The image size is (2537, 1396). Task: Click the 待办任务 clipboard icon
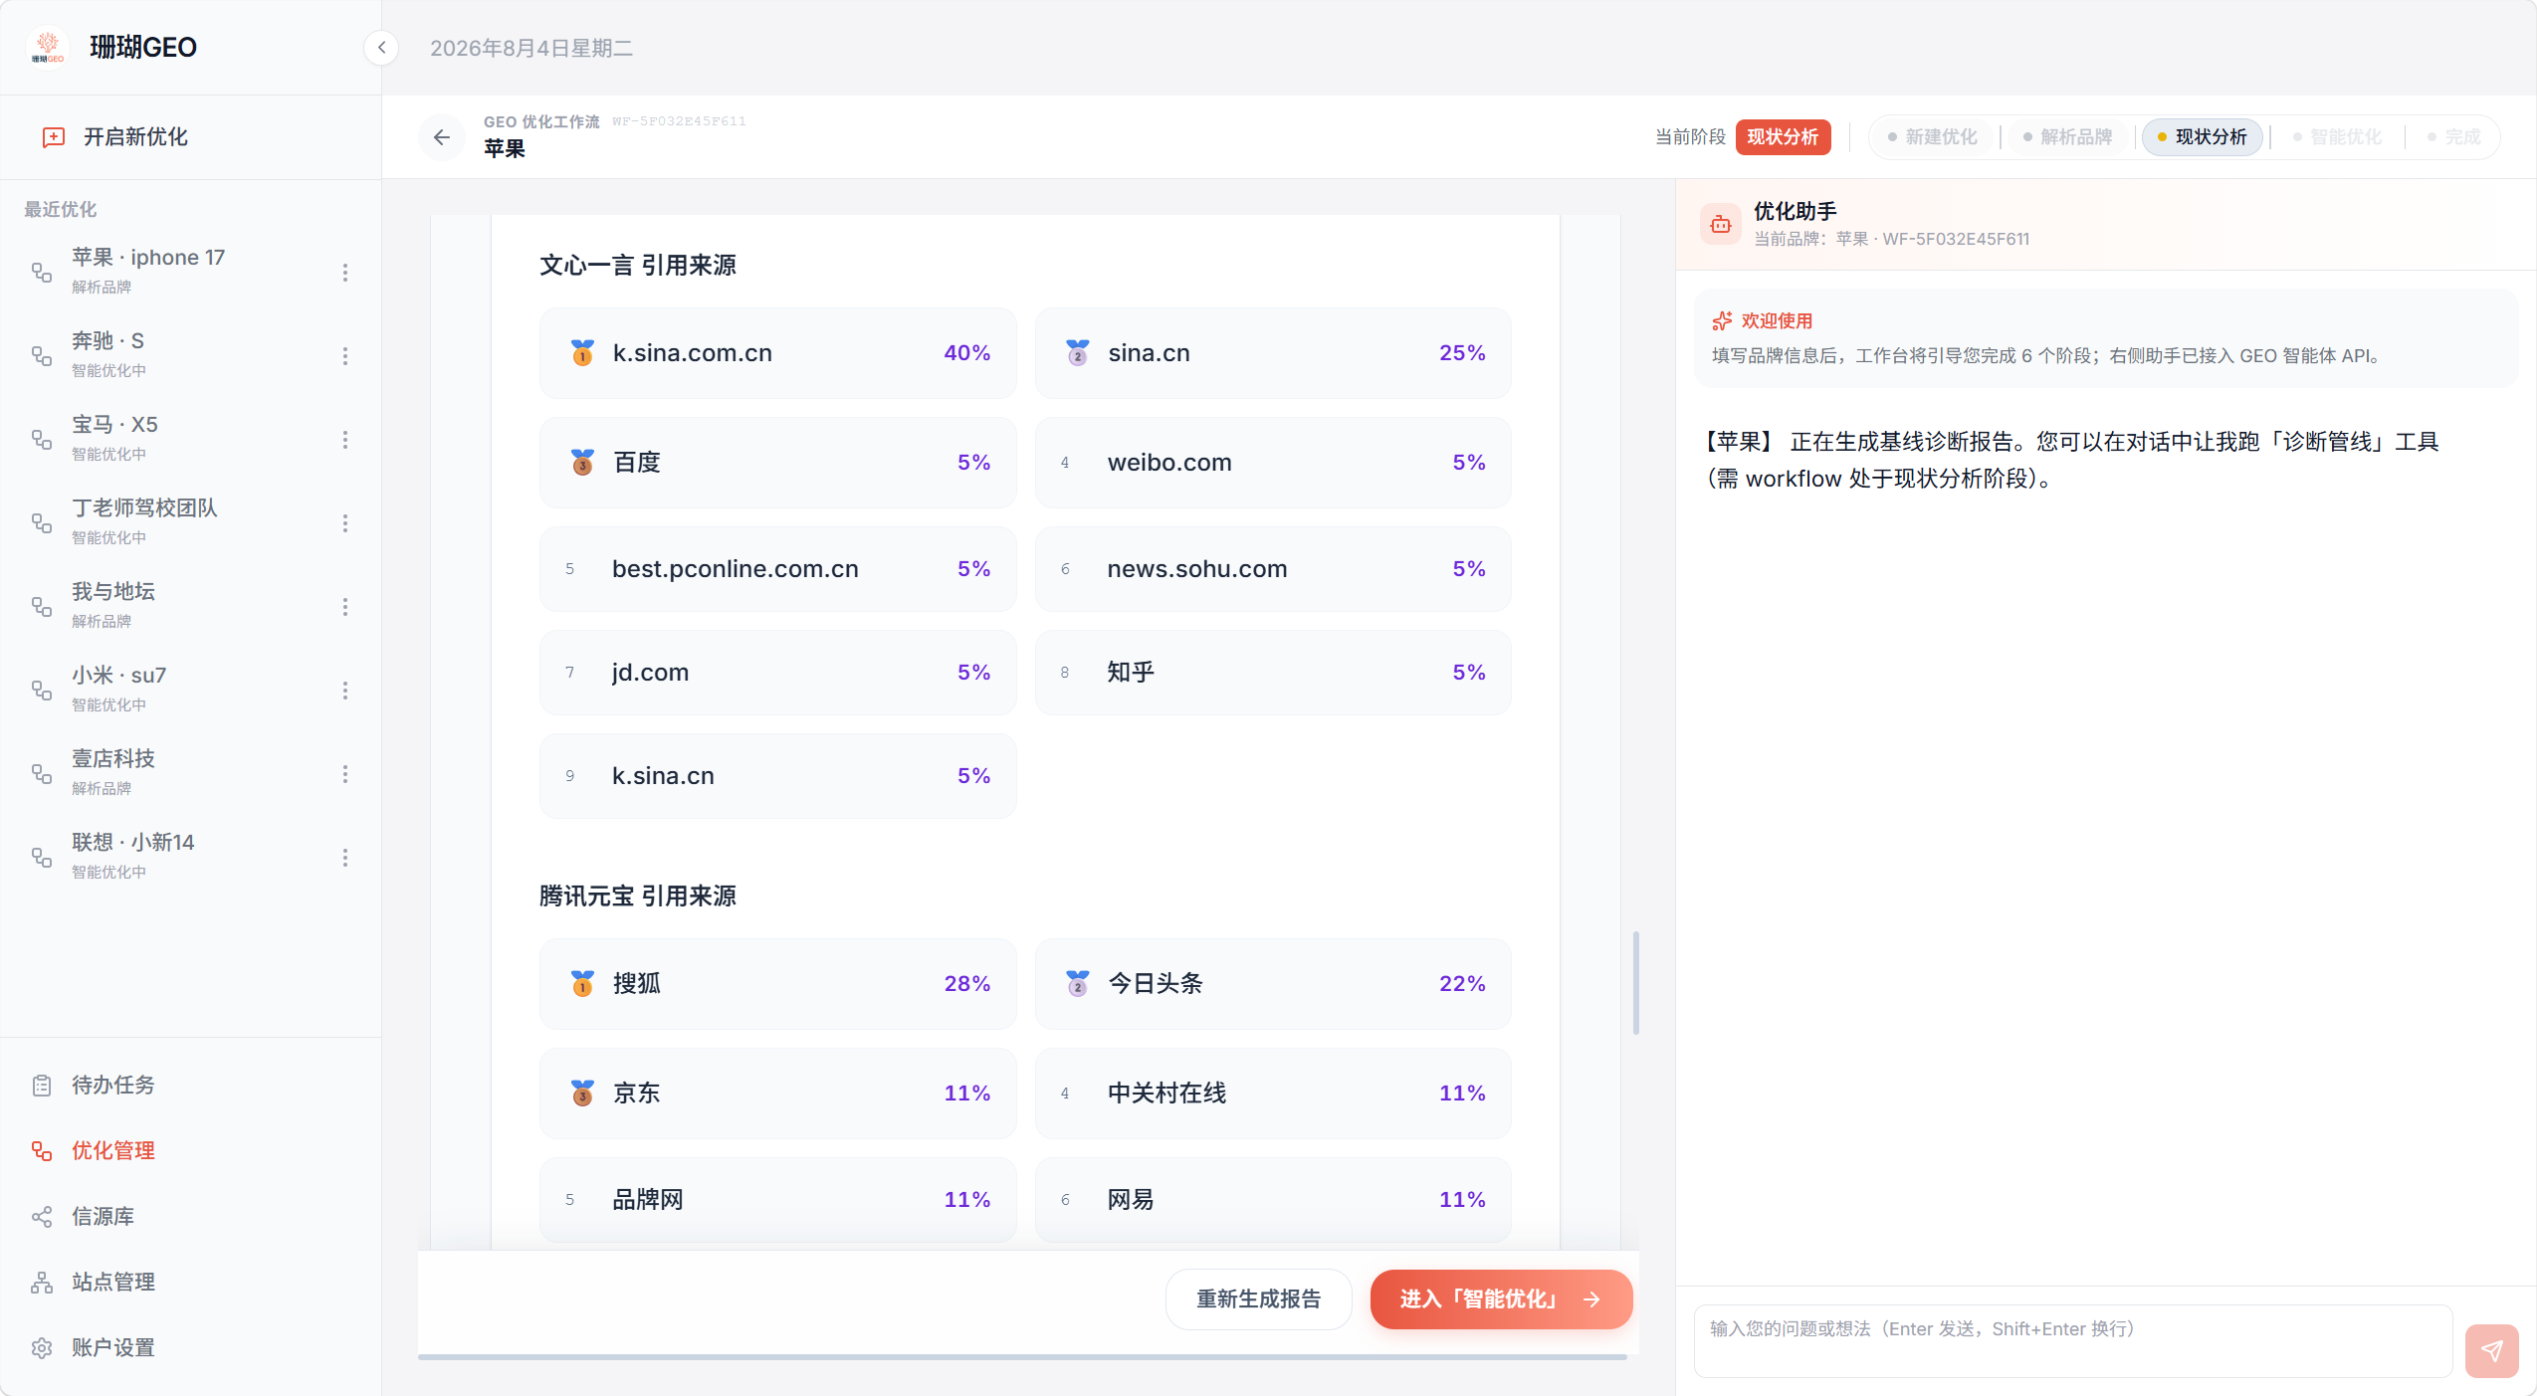[42, 1085]
